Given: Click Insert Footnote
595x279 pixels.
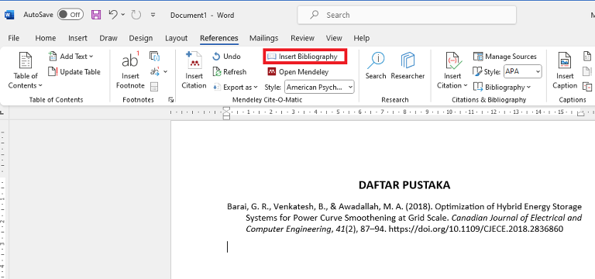Looking at the screenshot, I should [130, 71].
